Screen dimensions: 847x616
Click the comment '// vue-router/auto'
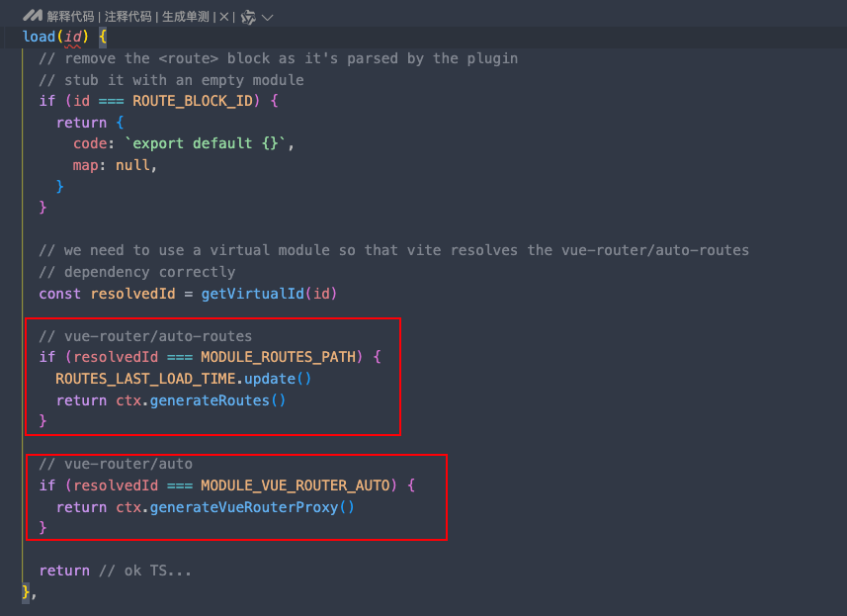coord(116,464)
